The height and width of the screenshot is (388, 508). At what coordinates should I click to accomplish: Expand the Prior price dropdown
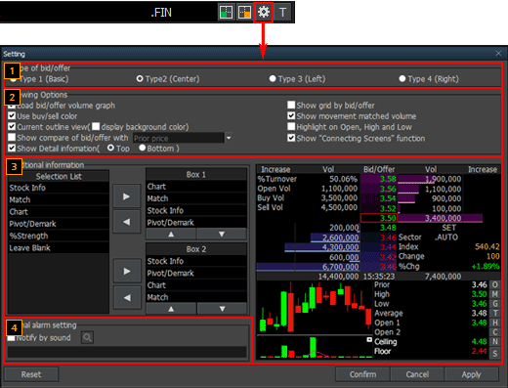[x=229, y=138]
